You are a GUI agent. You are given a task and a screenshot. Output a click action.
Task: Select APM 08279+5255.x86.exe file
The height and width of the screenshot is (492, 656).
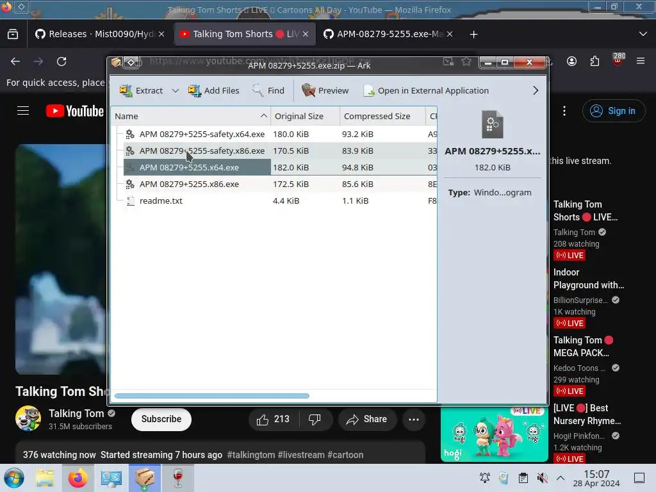pos(189,184)
